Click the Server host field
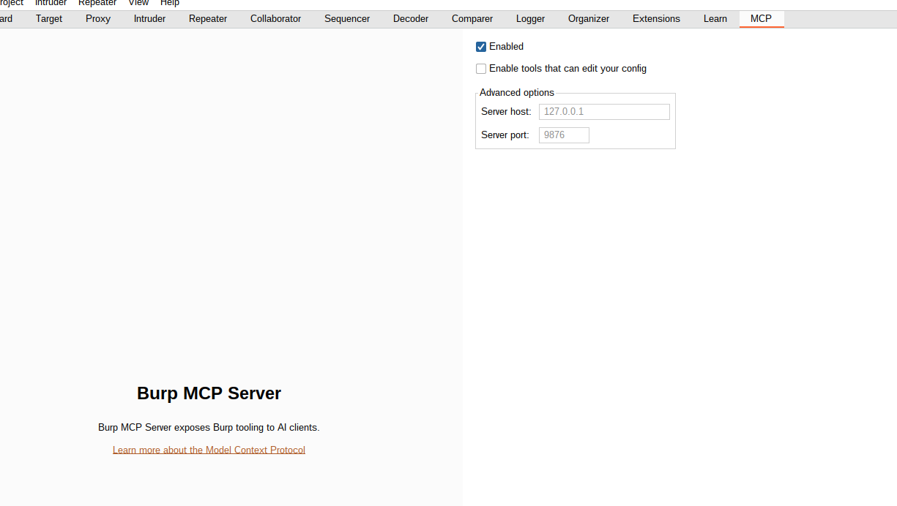Image resolution: width=897 pixels, height=506 pixels. tap(604, 112)
